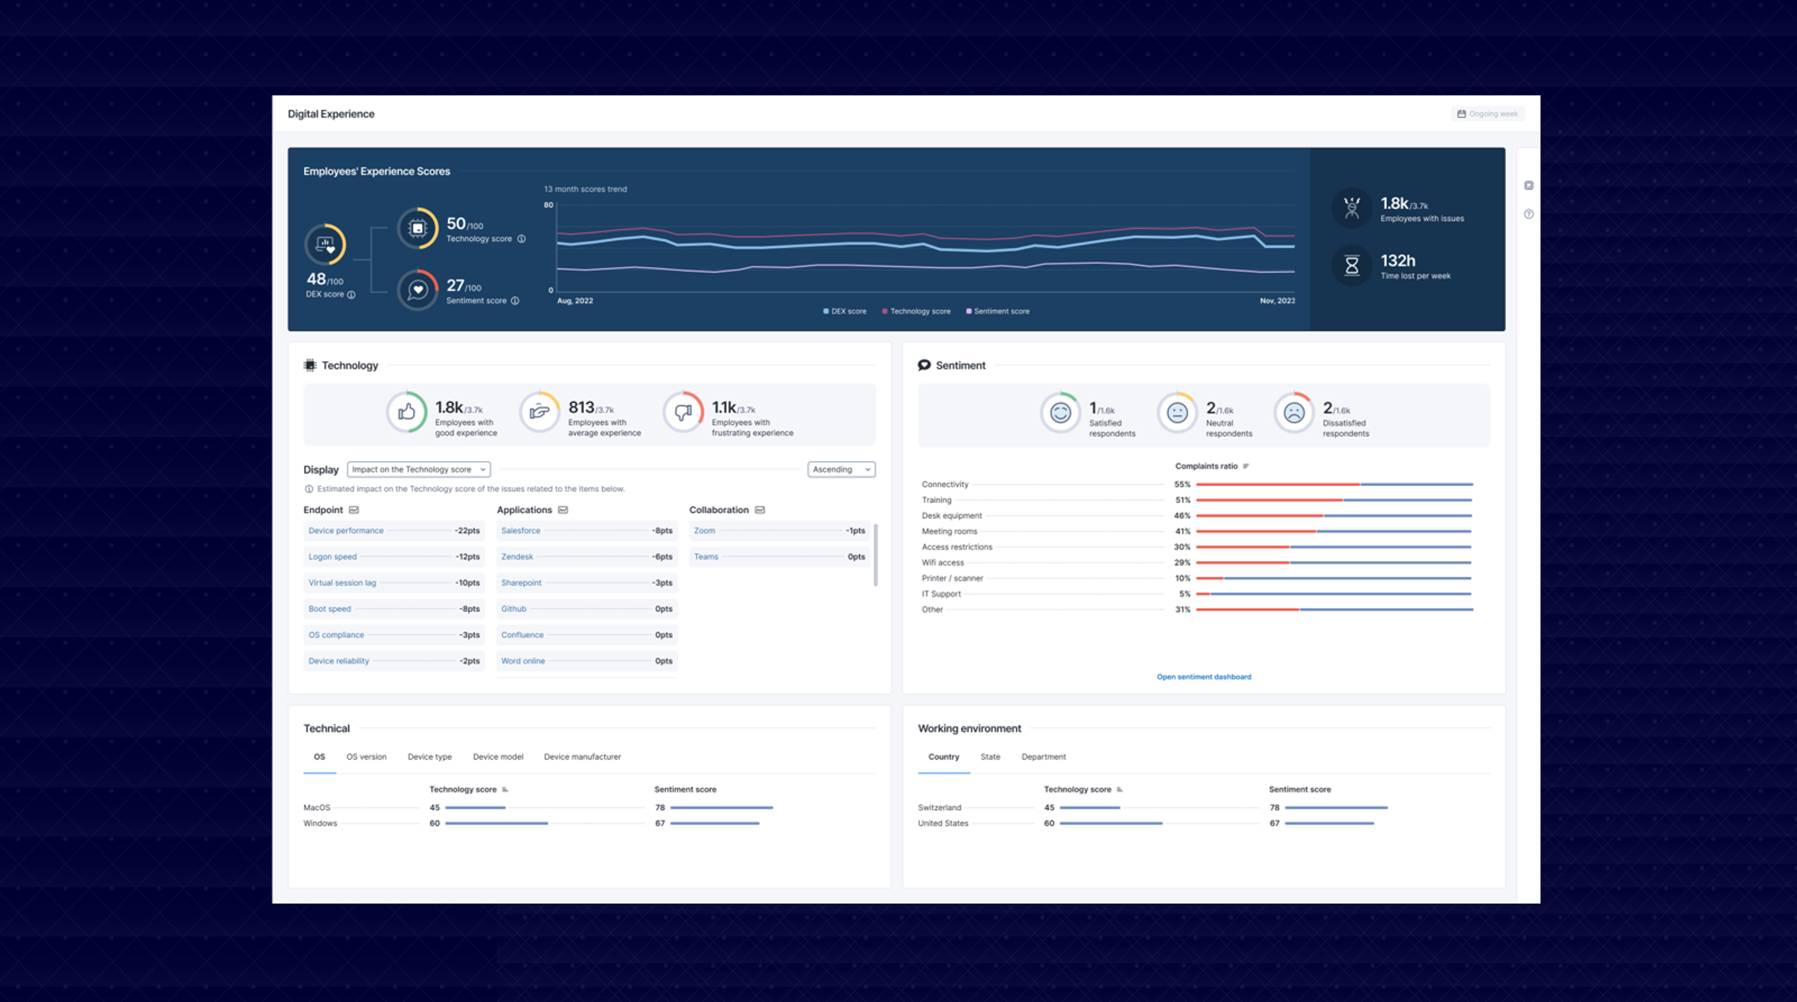Click the settings icon in right sidebar
This screenshot has height=1002, width=1797.
point(1528,185)
